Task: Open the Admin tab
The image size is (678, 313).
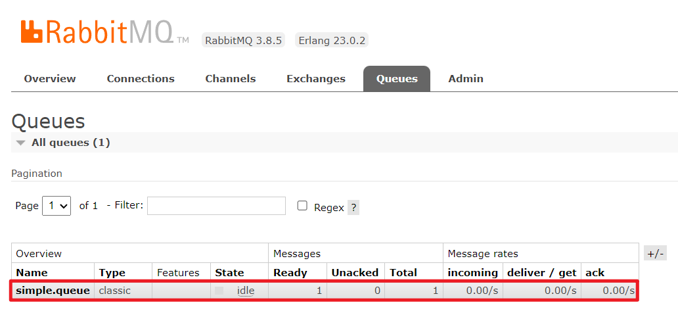Action: [x=466, y=79]
